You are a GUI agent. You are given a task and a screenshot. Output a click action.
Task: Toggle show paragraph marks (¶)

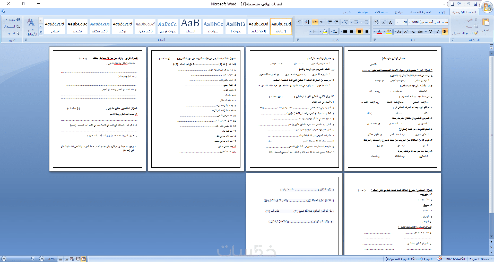coord(299,22)
